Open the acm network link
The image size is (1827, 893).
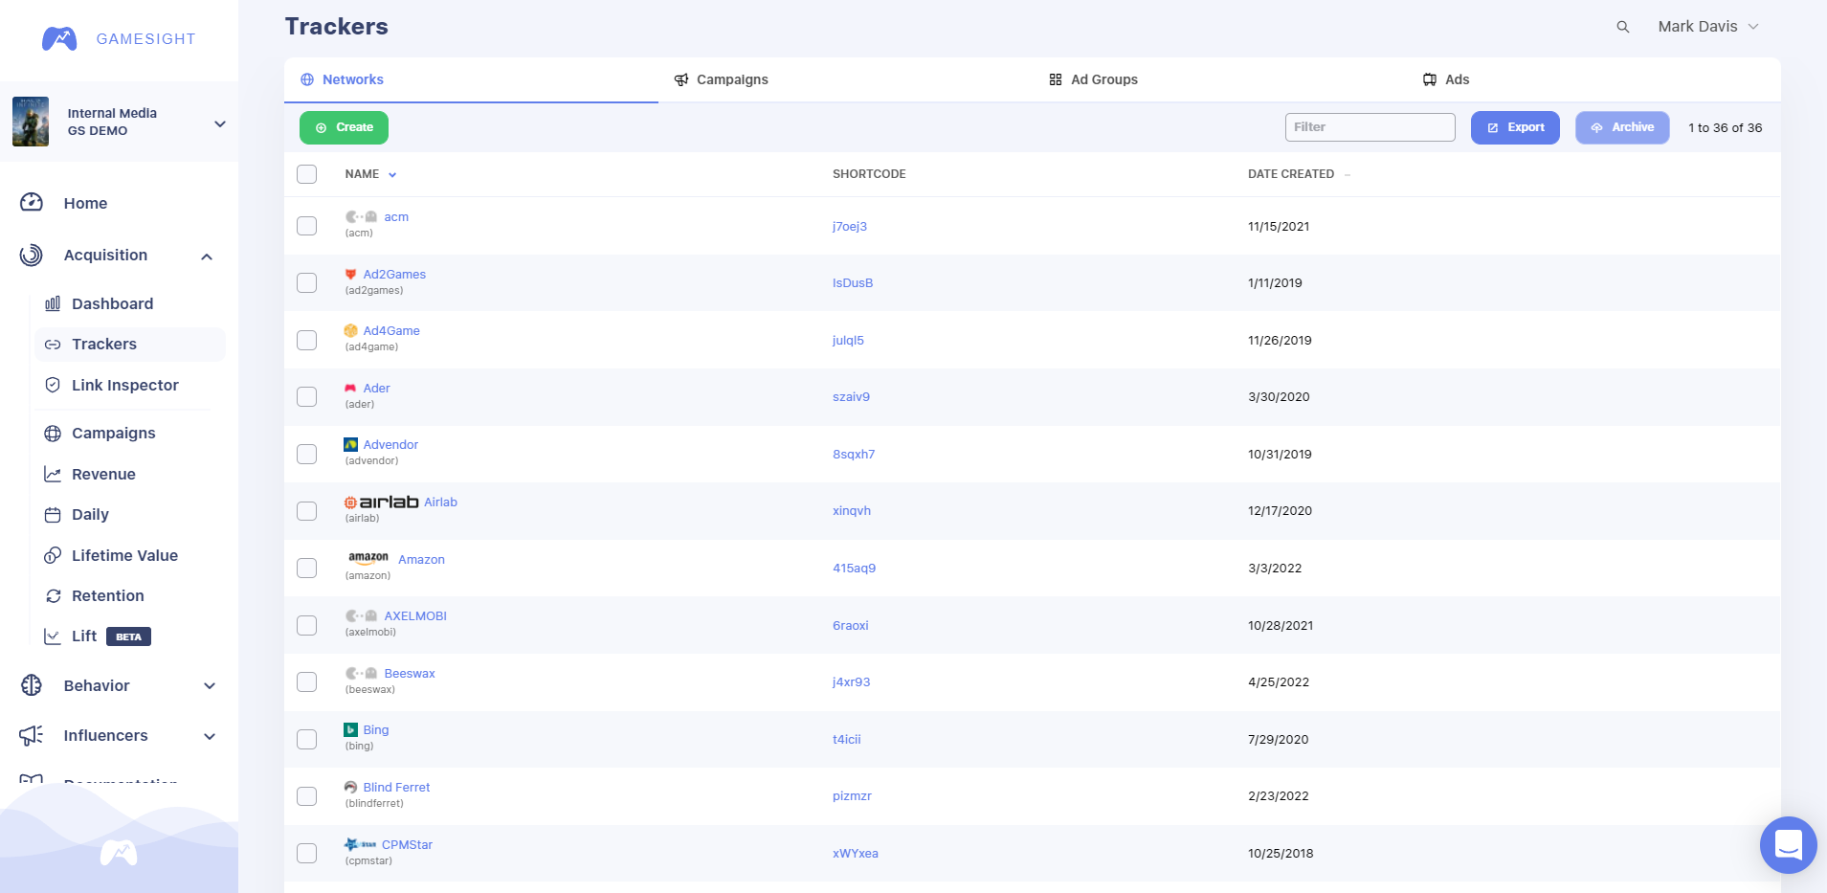(x=396, y=217)
